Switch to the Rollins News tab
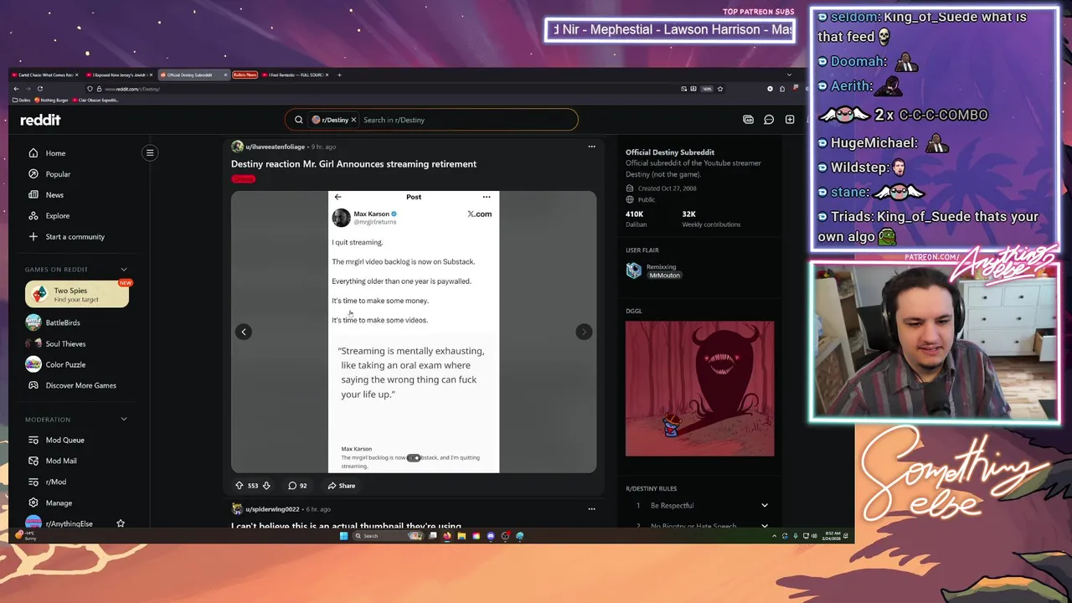This screenshot has height=603, width=1072. 245,75
